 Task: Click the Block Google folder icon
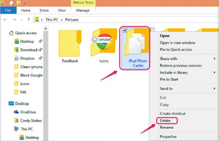16,75
